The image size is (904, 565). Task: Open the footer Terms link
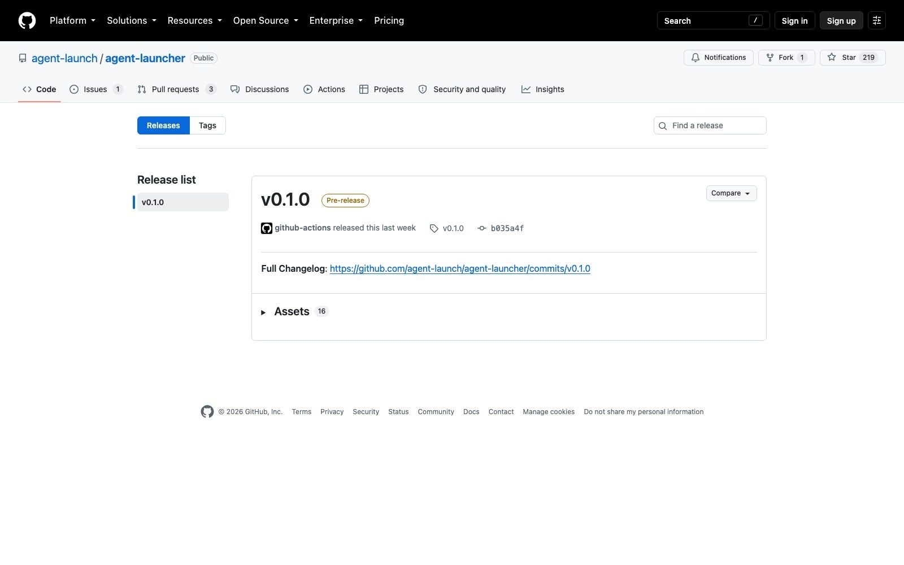pyautogui.click(x=302, y=412)
